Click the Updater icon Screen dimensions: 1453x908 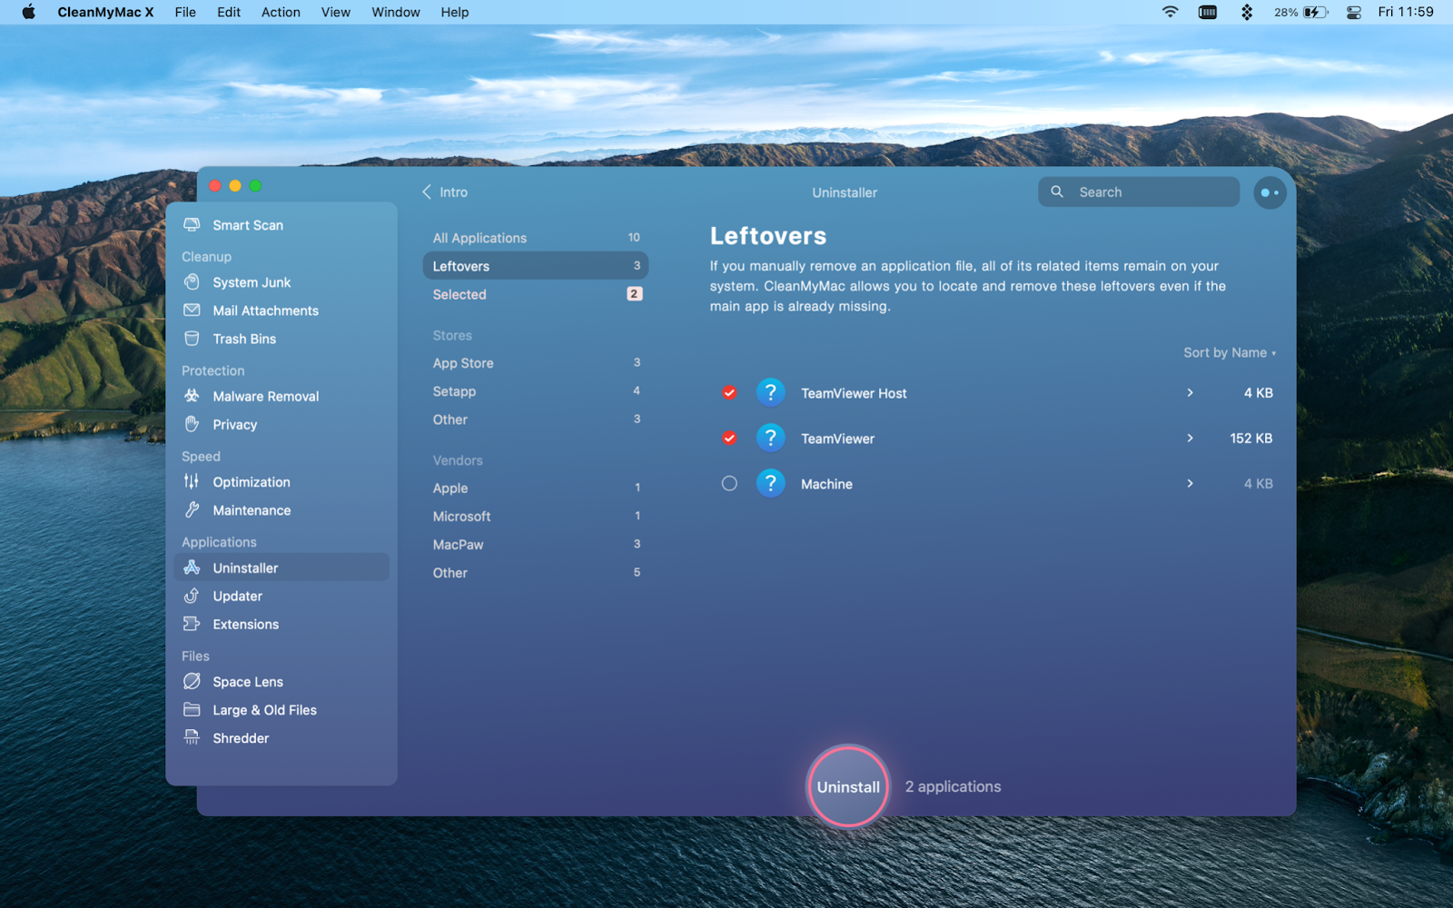tap(192, 596)
